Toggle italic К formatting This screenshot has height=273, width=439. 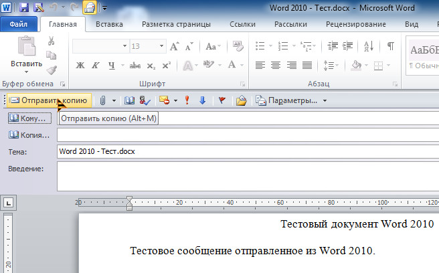[x=96, y=66]
